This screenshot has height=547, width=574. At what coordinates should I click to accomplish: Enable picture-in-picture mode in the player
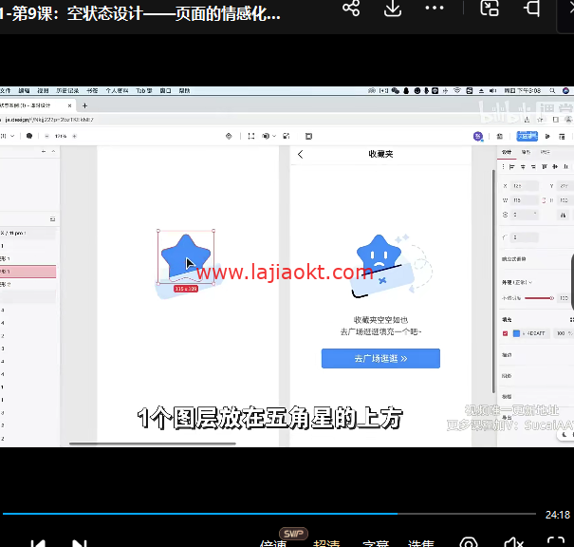tap(490, 8)
